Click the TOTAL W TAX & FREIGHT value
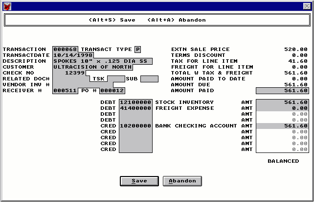The height and width of the screenshot is (202, 314). point(296,73)
